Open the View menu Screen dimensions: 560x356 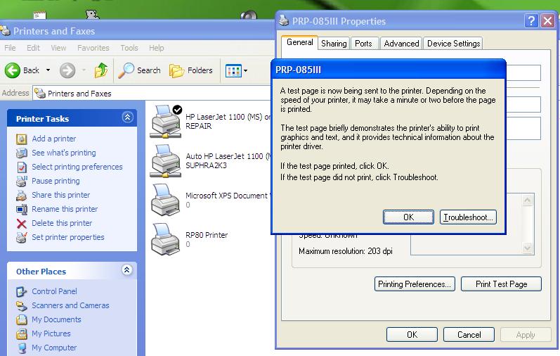(58, 48)
